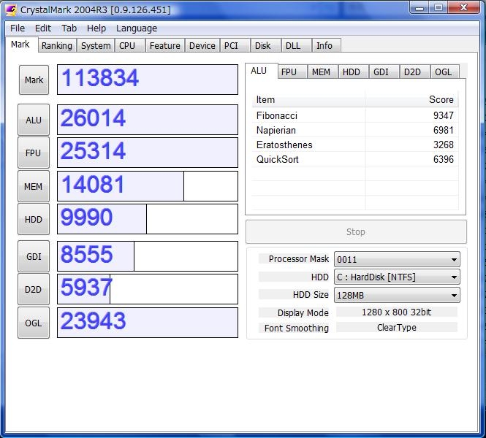The width and height of the screenshot is (486, 438).
Task: Start the ALU benchmark button
Action: click(x=34, y=120)
